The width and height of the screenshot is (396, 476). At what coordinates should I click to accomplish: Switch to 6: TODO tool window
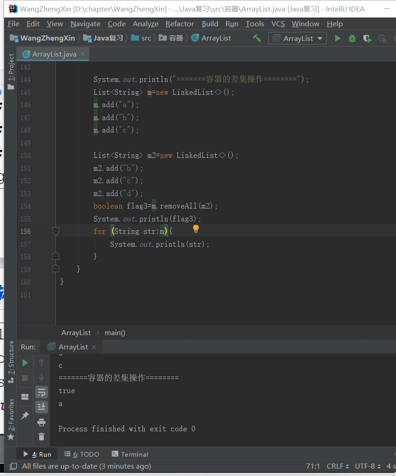pyautogui.click(x=82, y=454)
